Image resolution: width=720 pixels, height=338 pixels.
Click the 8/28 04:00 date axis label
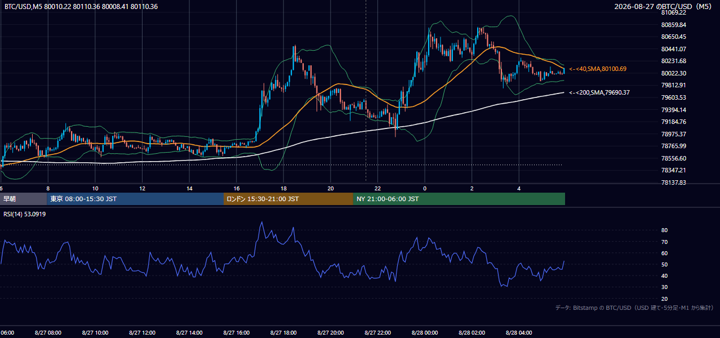519,333
